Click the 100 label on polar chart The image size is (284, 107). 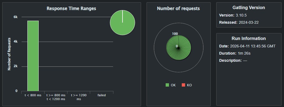pyautogui.click(x=175, y=34)
